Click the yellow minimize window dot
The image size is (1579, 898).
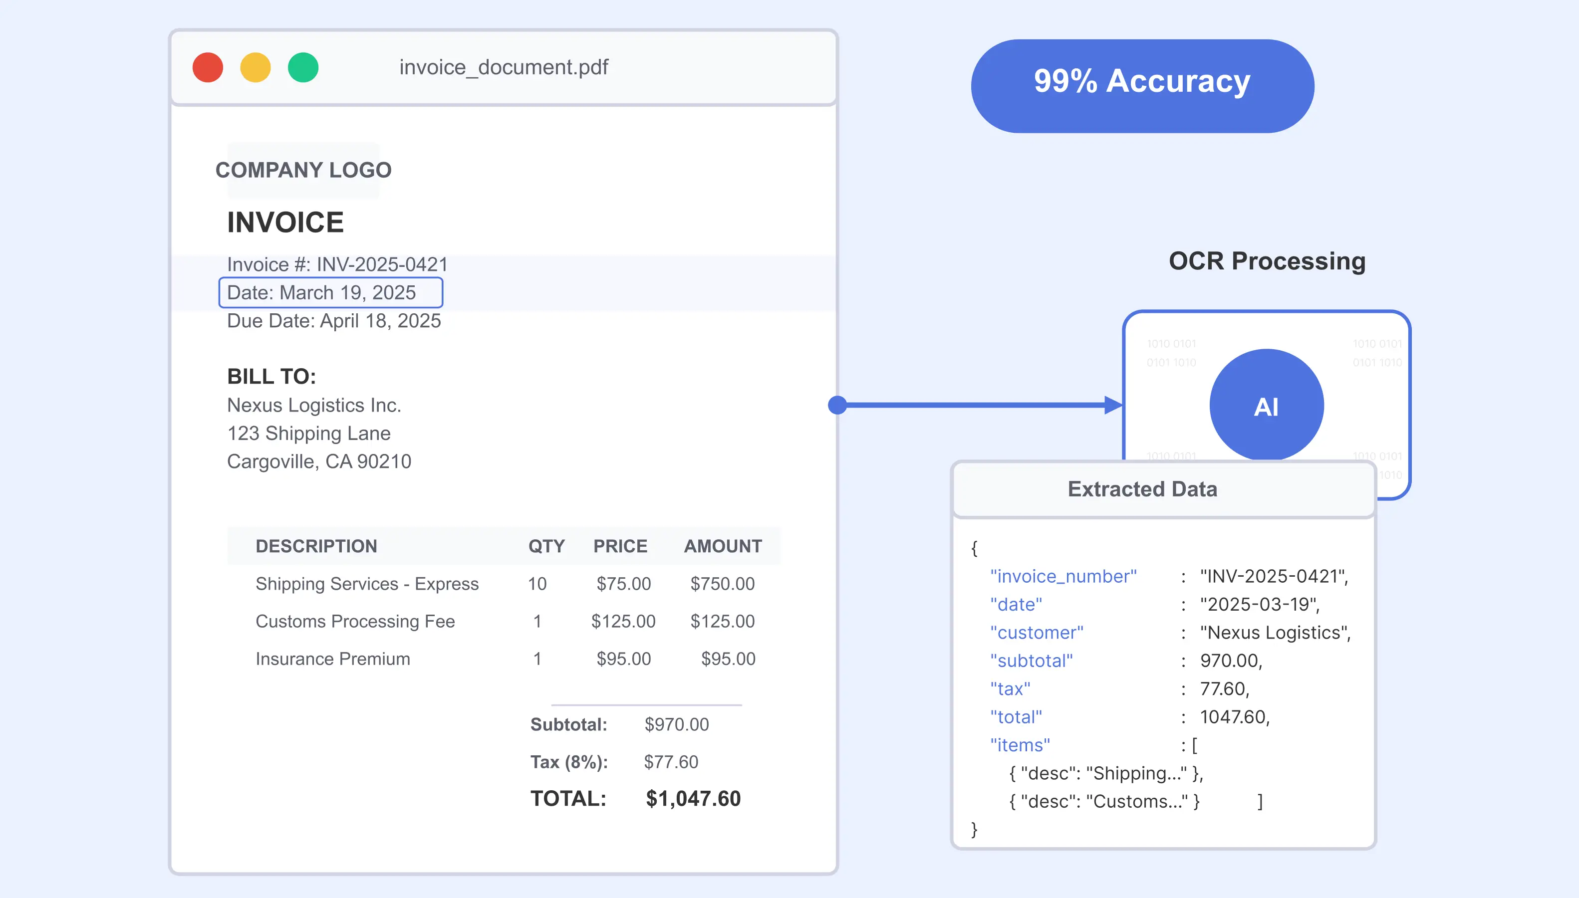coord(256,67)
